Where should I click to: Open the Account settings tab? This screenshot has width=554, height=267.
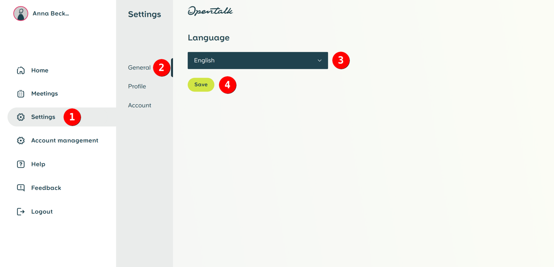[x=139, y=105]
